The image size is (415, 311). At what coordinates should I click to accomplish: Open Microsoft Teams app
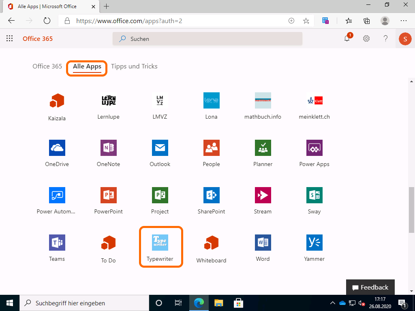coord(57,243)
